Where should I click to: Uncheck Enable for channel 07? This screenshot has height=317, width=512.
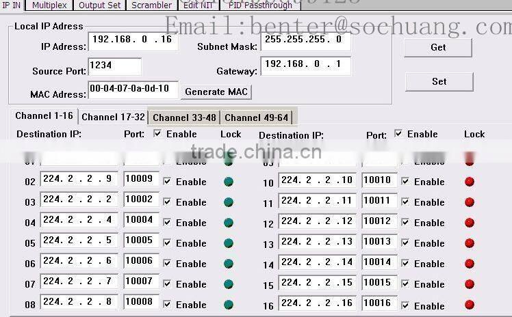click(x=167, y=284)
